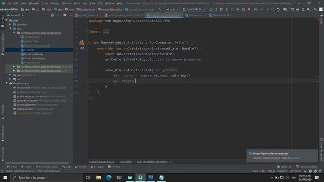The height and width of the screenshot is (182, 324).
Task: Click the Profile app gauge icon
Action: [x=238, y=9]
